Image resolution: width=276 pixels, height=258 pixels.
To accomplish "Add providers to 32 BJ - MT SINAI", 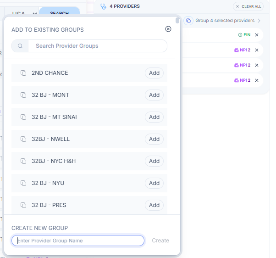I will click(x=154, y=117).
